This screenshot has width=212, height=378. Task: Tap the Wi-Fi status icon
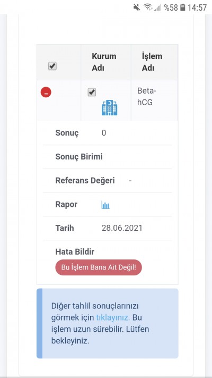coord(148,7)
